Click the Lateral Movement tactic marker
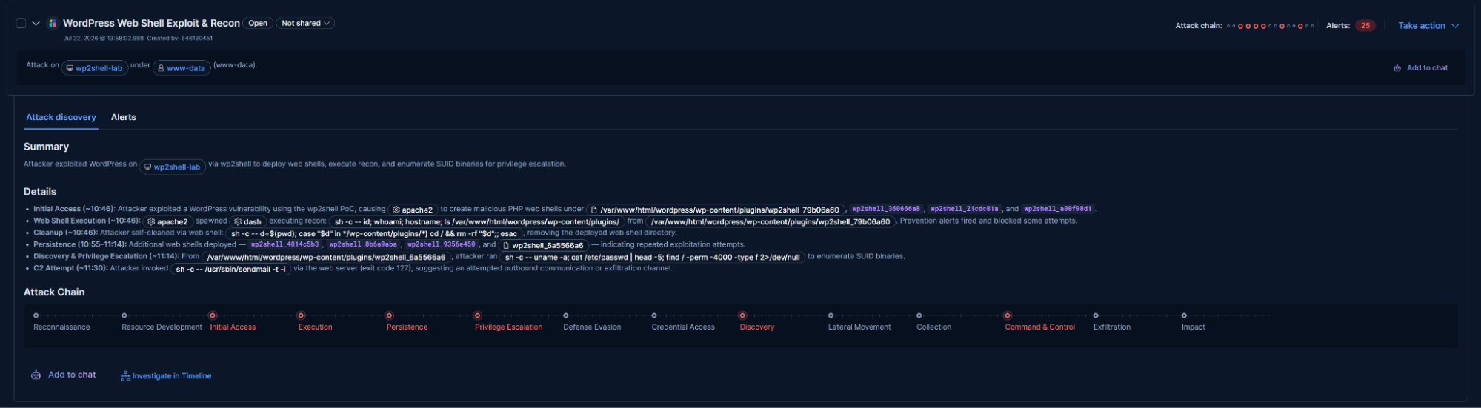 coord(831,315)
